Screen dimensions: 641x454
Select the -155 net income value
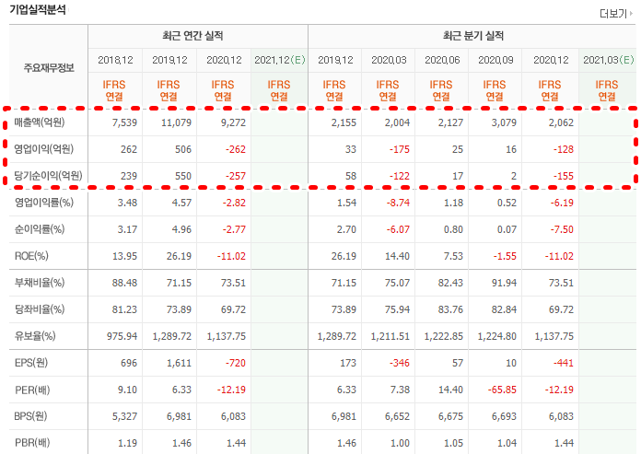tap(564, 176)
